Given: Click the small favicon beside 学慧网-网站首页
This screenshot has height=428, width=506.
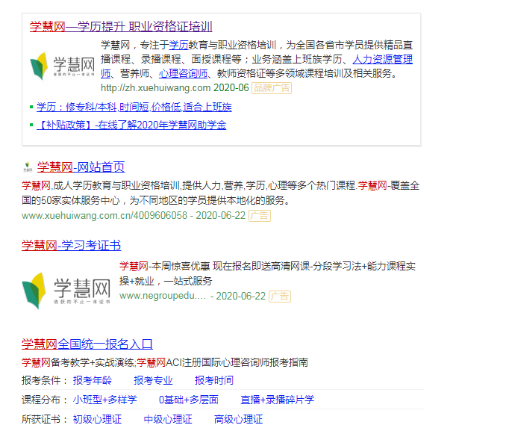Looking at the screenshot, I should [x=28, y=167].
